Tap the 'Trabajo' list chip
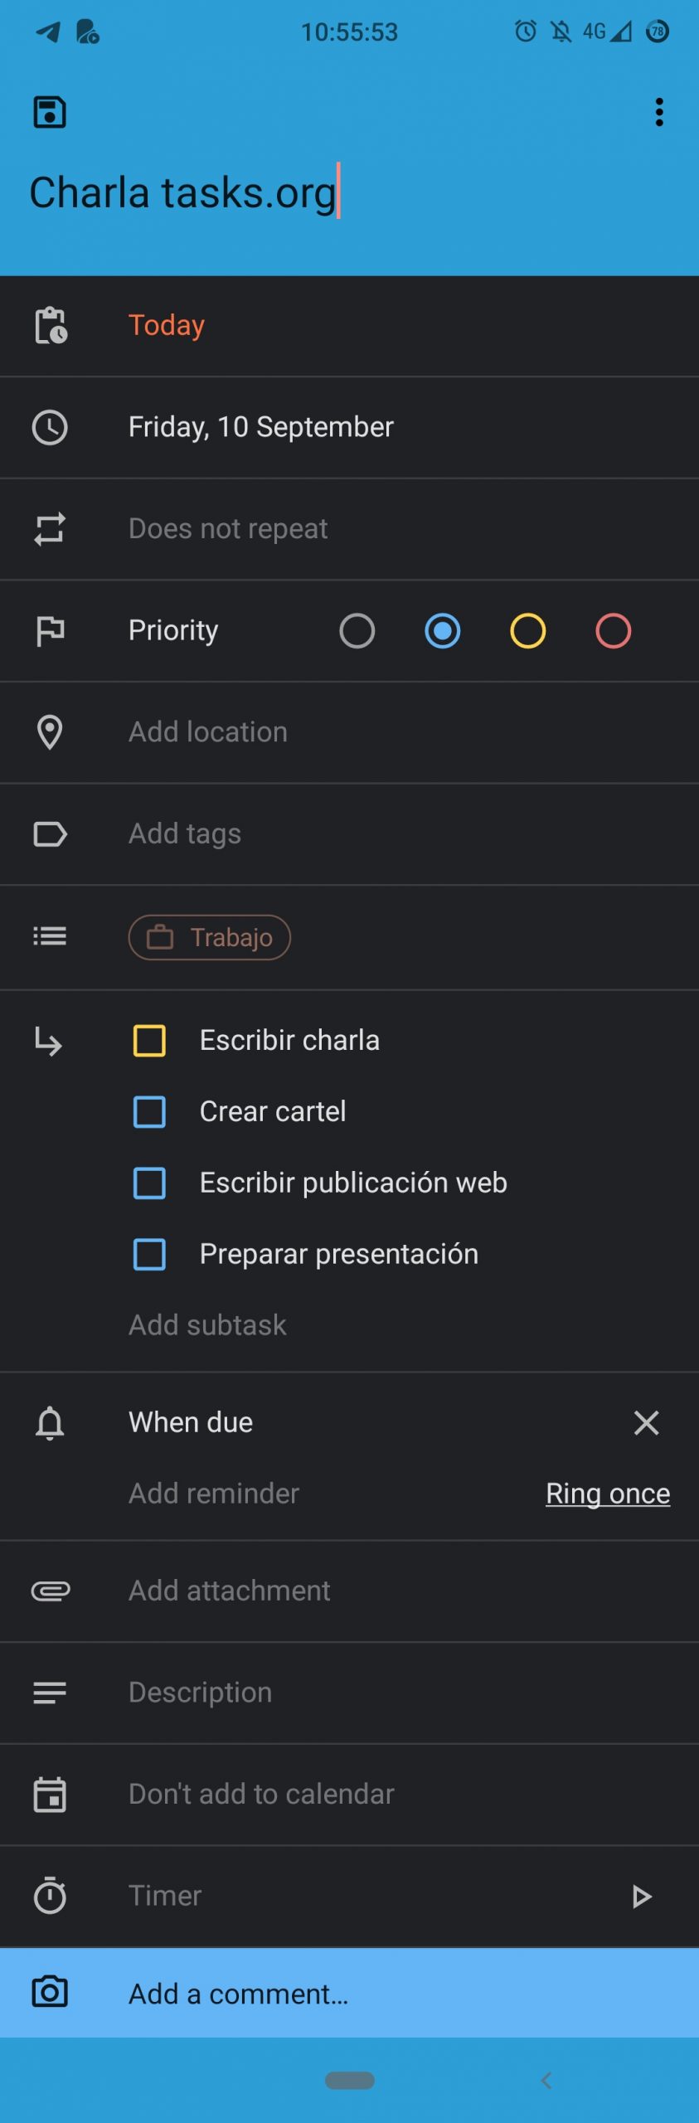The image size is (699, 2123). tap(210, 938)
